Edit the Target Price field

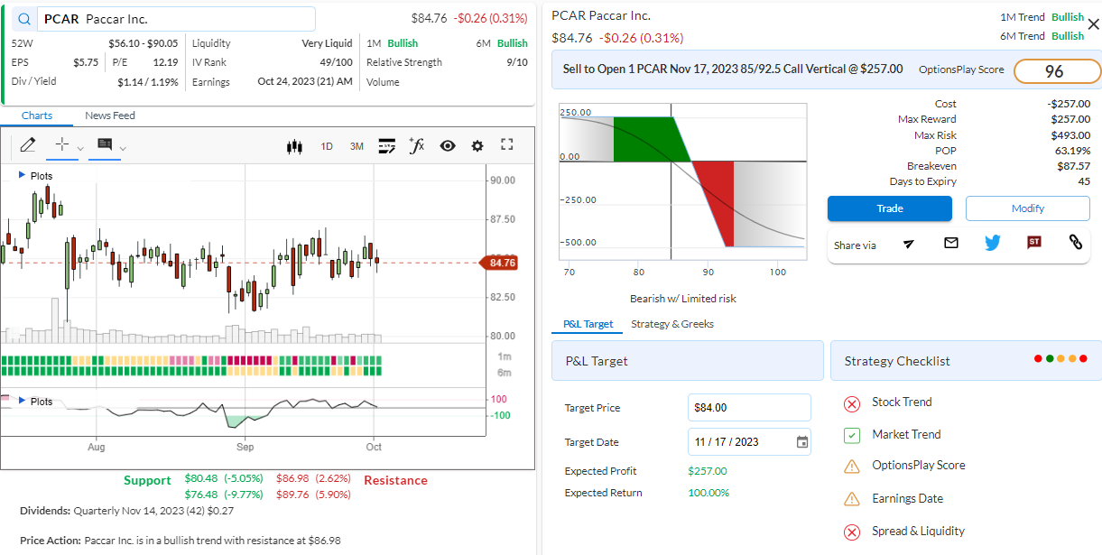coord(749,408)
